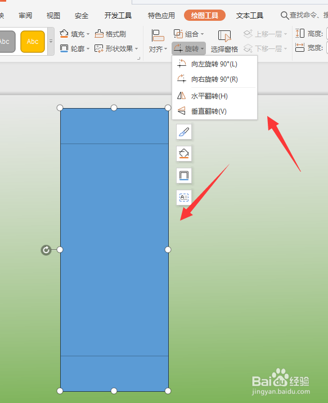This screenshot has height=403, width=328.
Task: Choose 水平翻转(H) from rotate menu
Action: coord(214,96)
